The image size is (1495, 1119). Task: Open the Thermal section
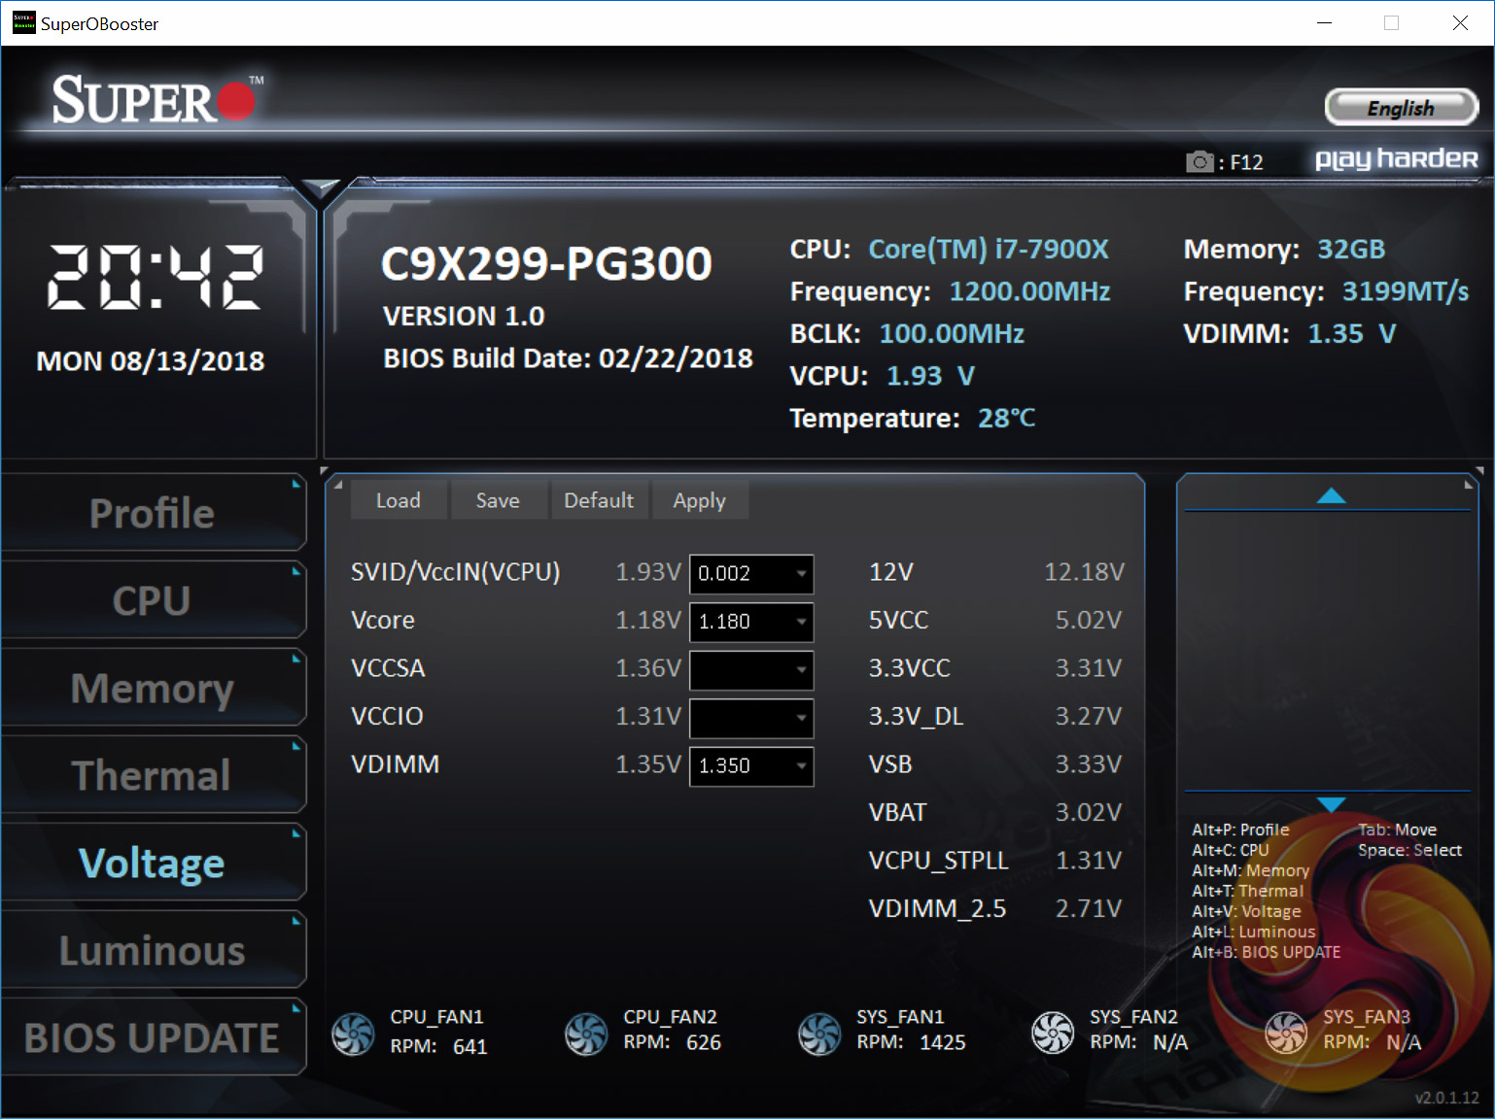click(153, 775)
